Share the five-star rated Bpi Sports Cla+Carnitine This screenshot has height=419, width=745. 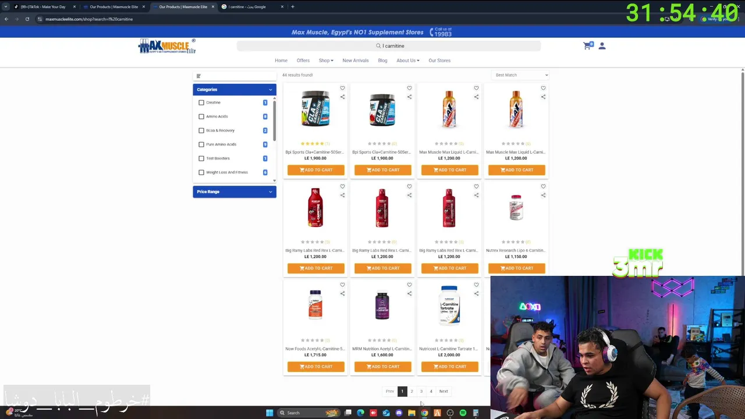click(342, 97)
